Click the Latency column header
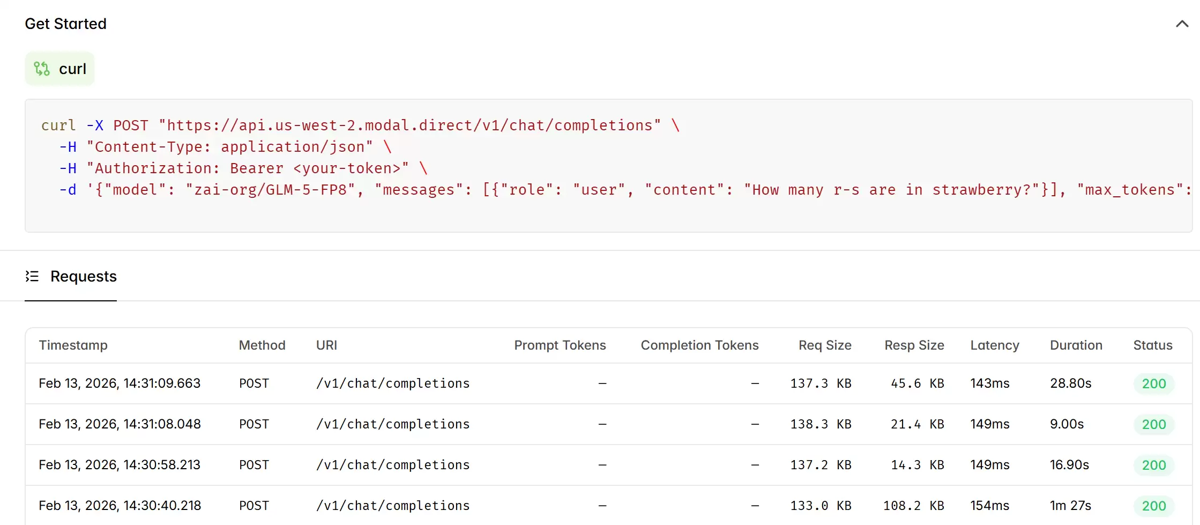 pos(994,345)
